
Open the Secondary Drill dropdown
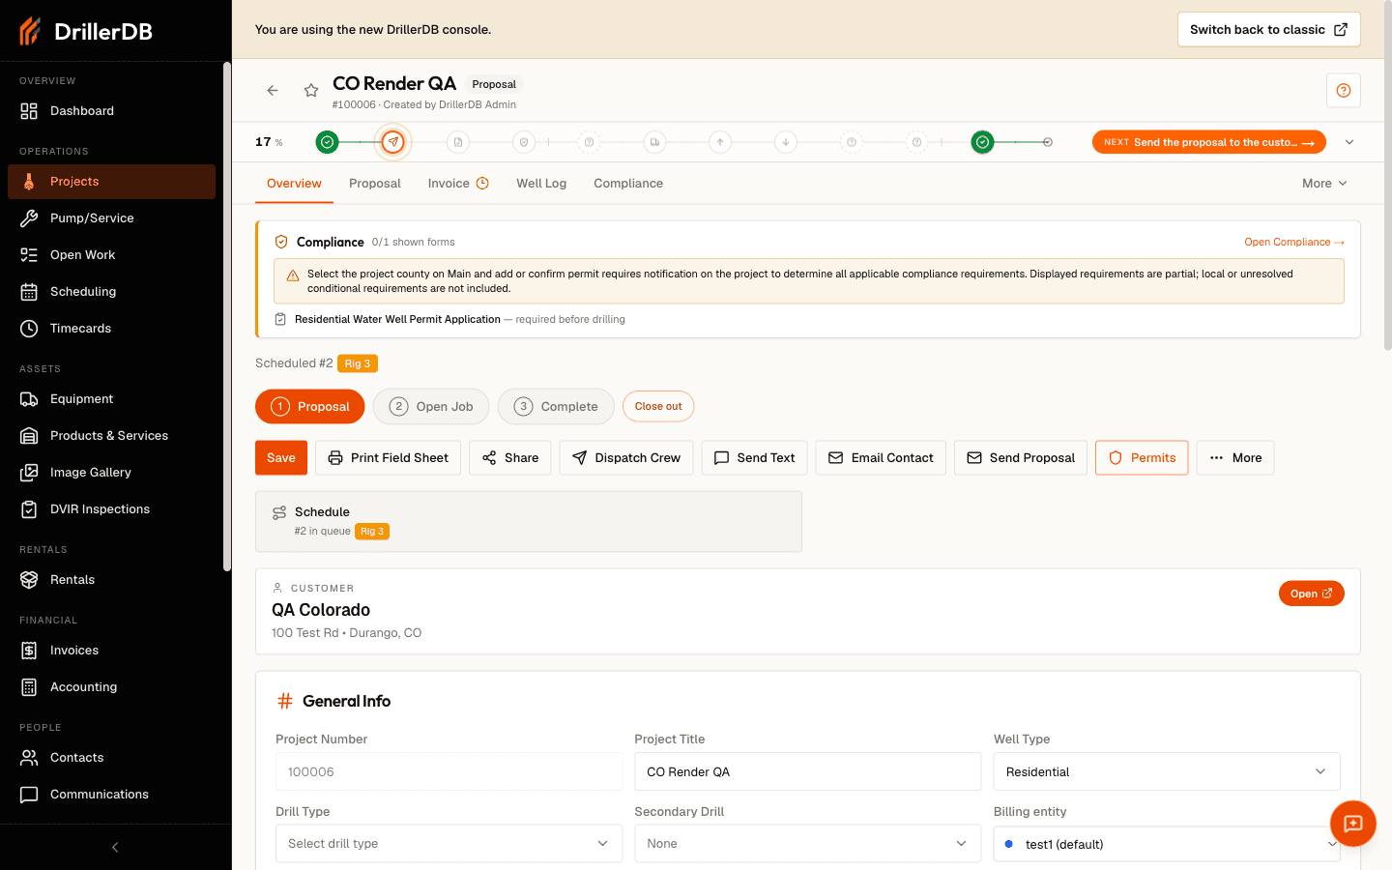(x=807, y=844)
